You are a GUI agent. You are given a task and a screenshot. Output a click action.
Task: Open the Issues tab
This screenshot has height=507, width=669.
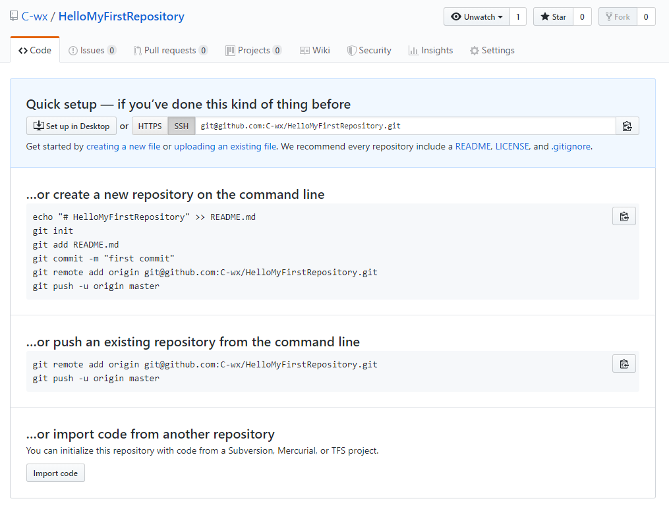[x=92, y=50]
